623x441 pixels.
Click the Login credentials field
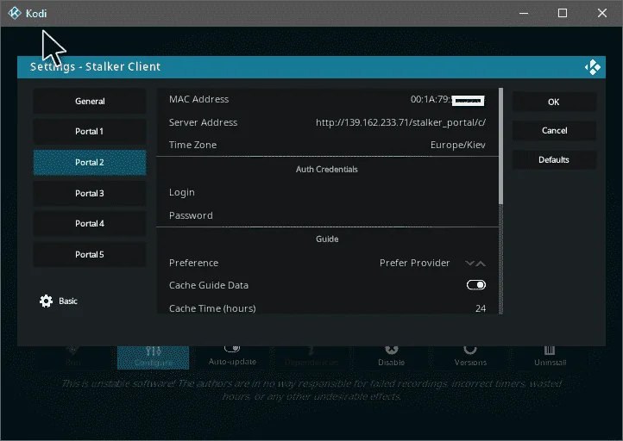[327, 192]
